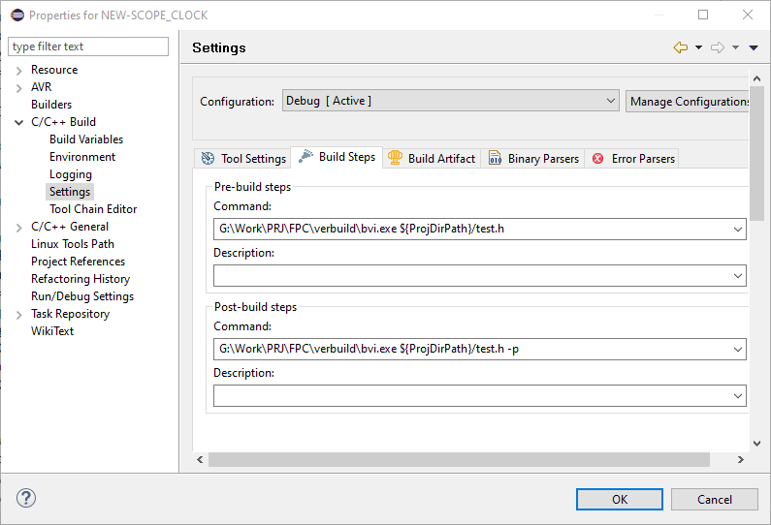771x525 pixels.
Task: Expand the C/C++ General node
Action: tap(19, 227)
